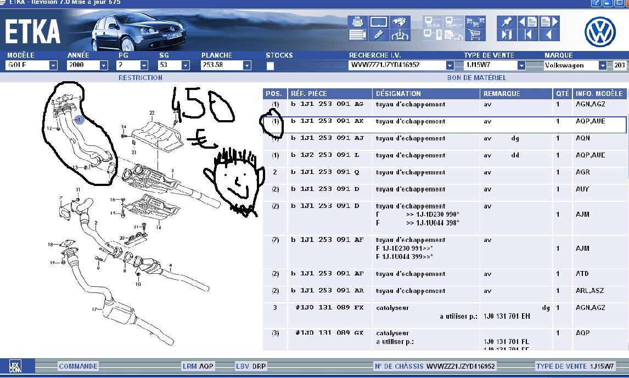
Task: Select part row 1J1 253 091 AG
Action: coord(445,104)
